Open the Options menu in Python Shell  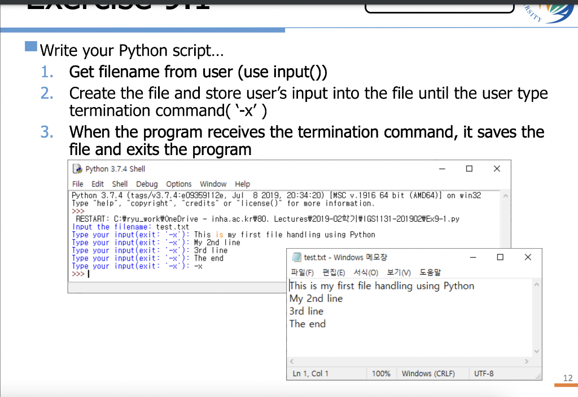coord(179,184)
